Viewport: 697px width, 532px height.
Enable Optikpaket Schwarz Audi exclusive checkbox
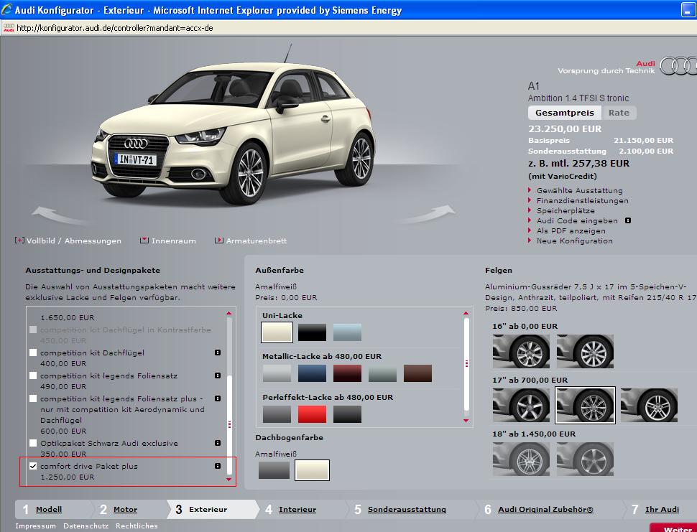pos(33,443)
